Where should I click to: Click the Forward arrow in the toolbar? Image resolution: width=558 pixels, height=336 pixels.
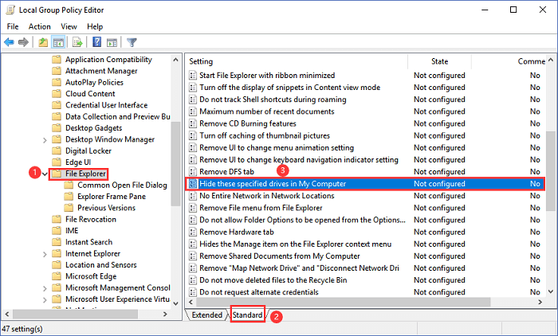pyautogui.click(x=25, y=42)
